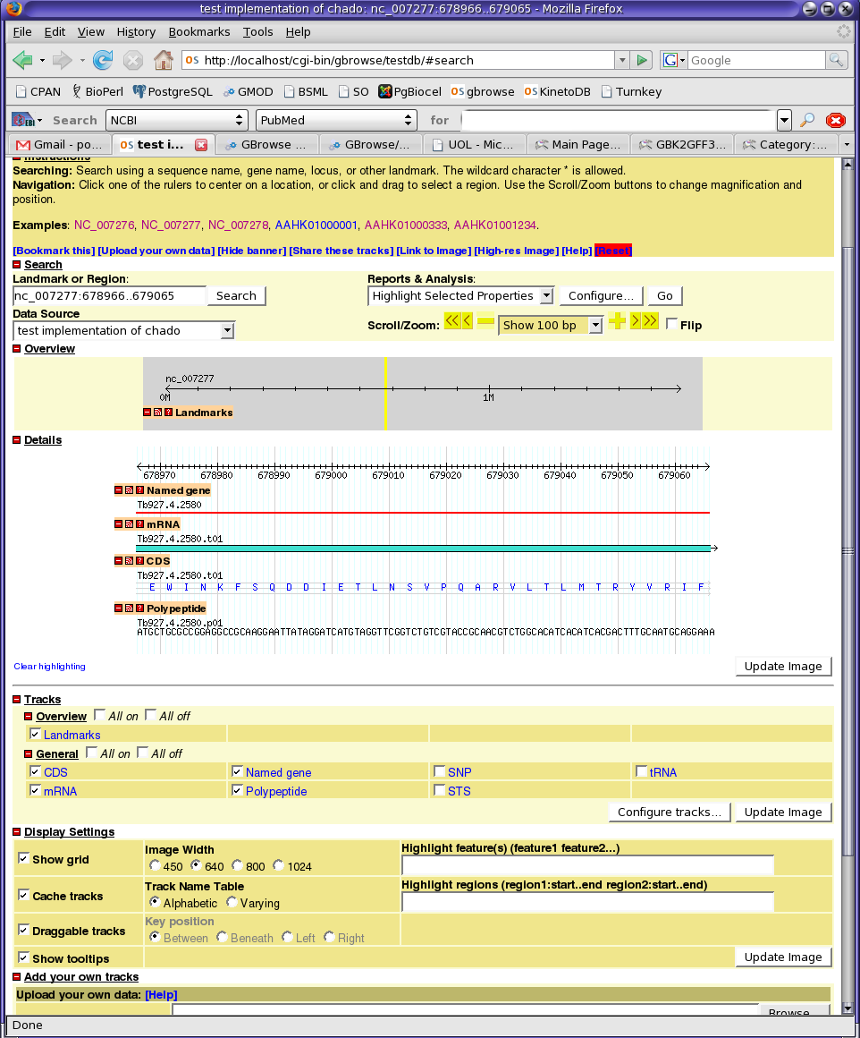Toggle the Flip checkbox
This screenshot has height=1038, width=860.
671,325
